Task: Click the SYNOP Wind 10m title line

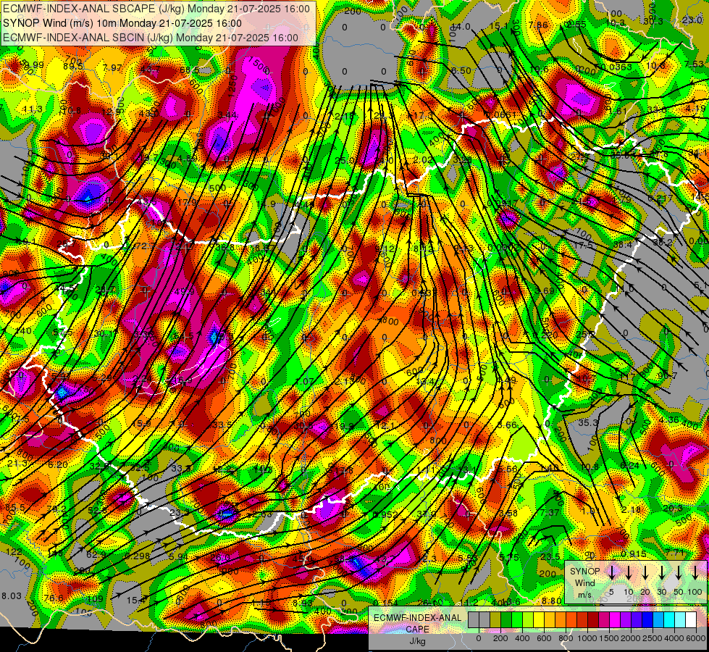Action: click(122, 23)
